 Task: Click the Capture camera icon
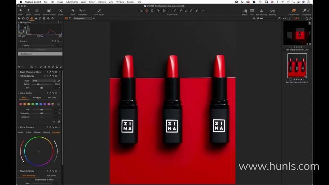(x=37, y=11)
